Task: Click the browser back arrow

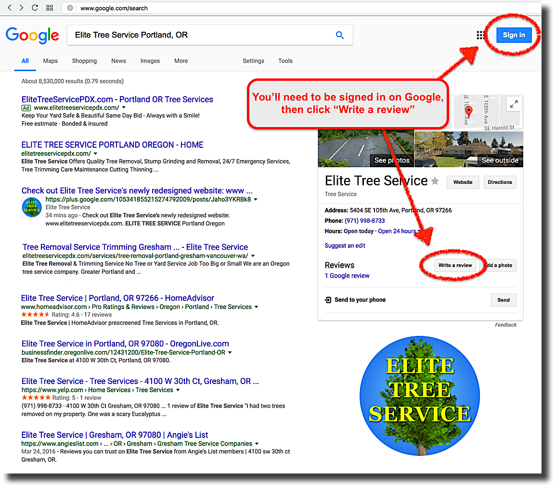Action: click(x=10, y=8)
